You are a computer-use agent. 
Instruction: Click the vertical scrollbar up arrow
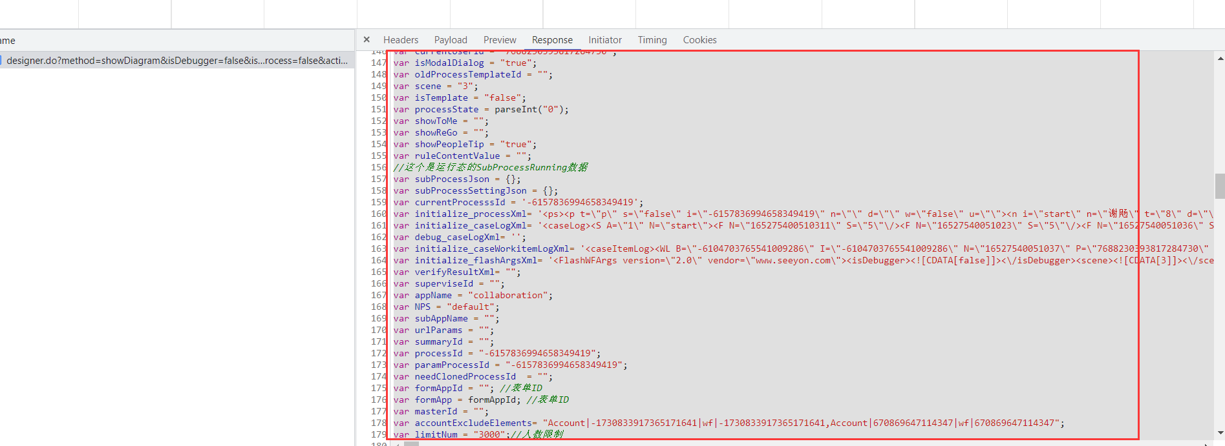[1220, 59]
